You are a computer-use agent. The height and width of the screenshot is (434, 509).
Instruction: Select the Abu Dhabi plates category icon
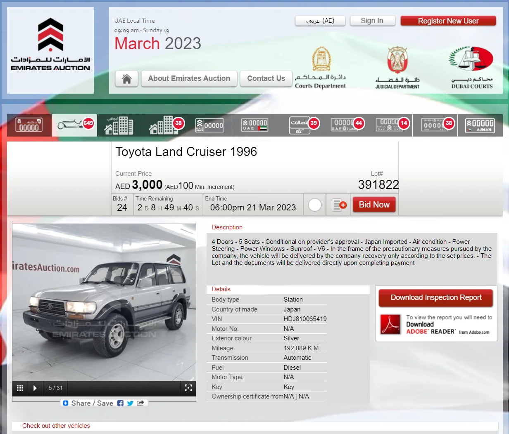29,125
